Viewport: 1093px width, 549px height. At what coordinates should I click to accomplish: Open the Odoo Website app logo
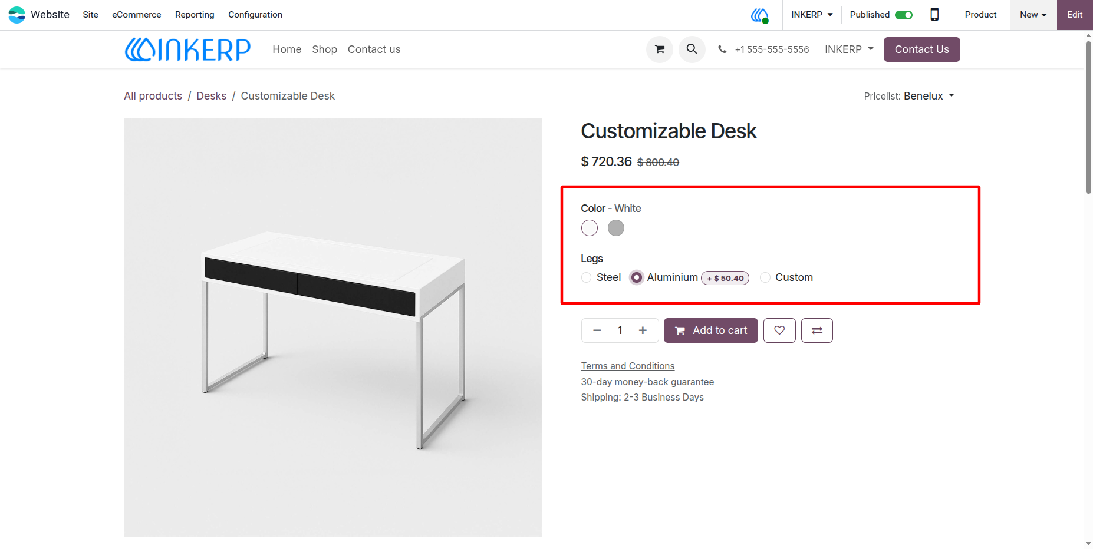pos(17,15)
